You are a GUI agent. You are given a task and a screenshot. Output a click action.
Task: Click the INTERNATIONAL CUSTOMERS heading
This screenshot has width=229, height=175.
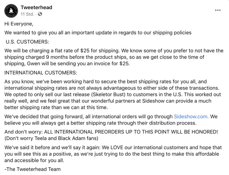40,73
